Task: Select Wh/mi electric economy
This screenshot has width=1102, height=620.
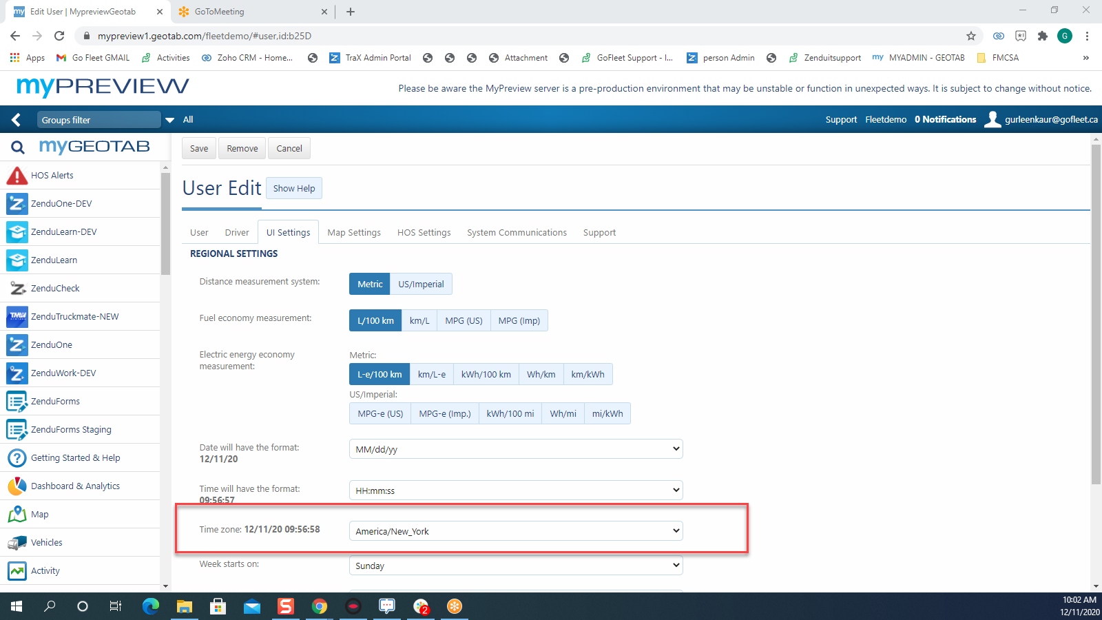Action: (x=563, y=413)
